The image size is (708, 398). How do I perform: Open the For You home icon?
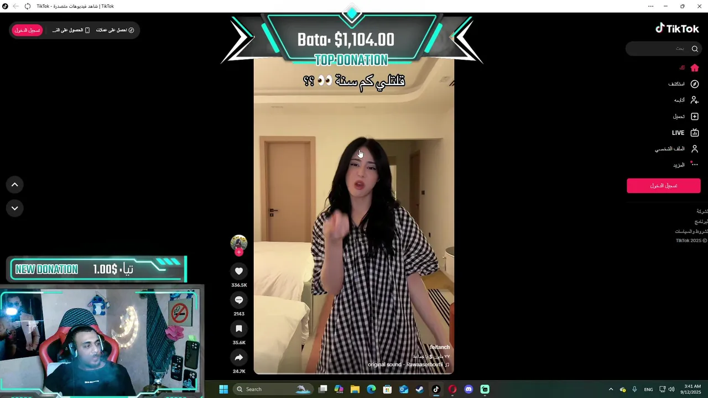[x=695, y=67]
